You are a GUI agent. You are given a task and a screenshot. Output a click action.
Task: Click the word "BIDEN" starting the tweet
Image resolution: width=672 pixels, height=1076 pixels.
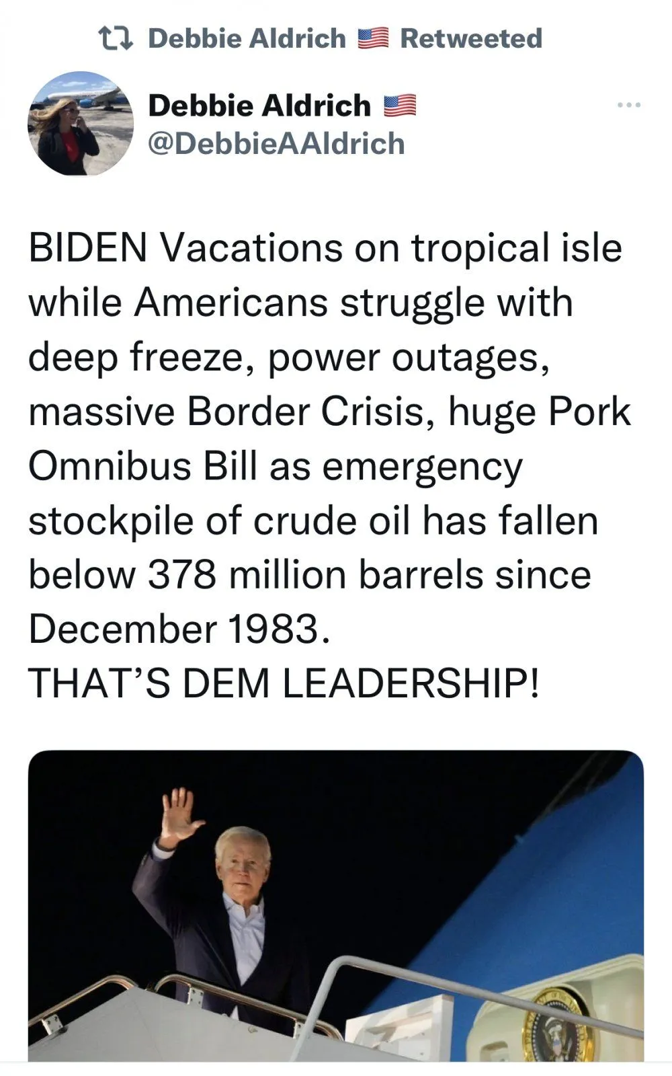click(87, 247)
